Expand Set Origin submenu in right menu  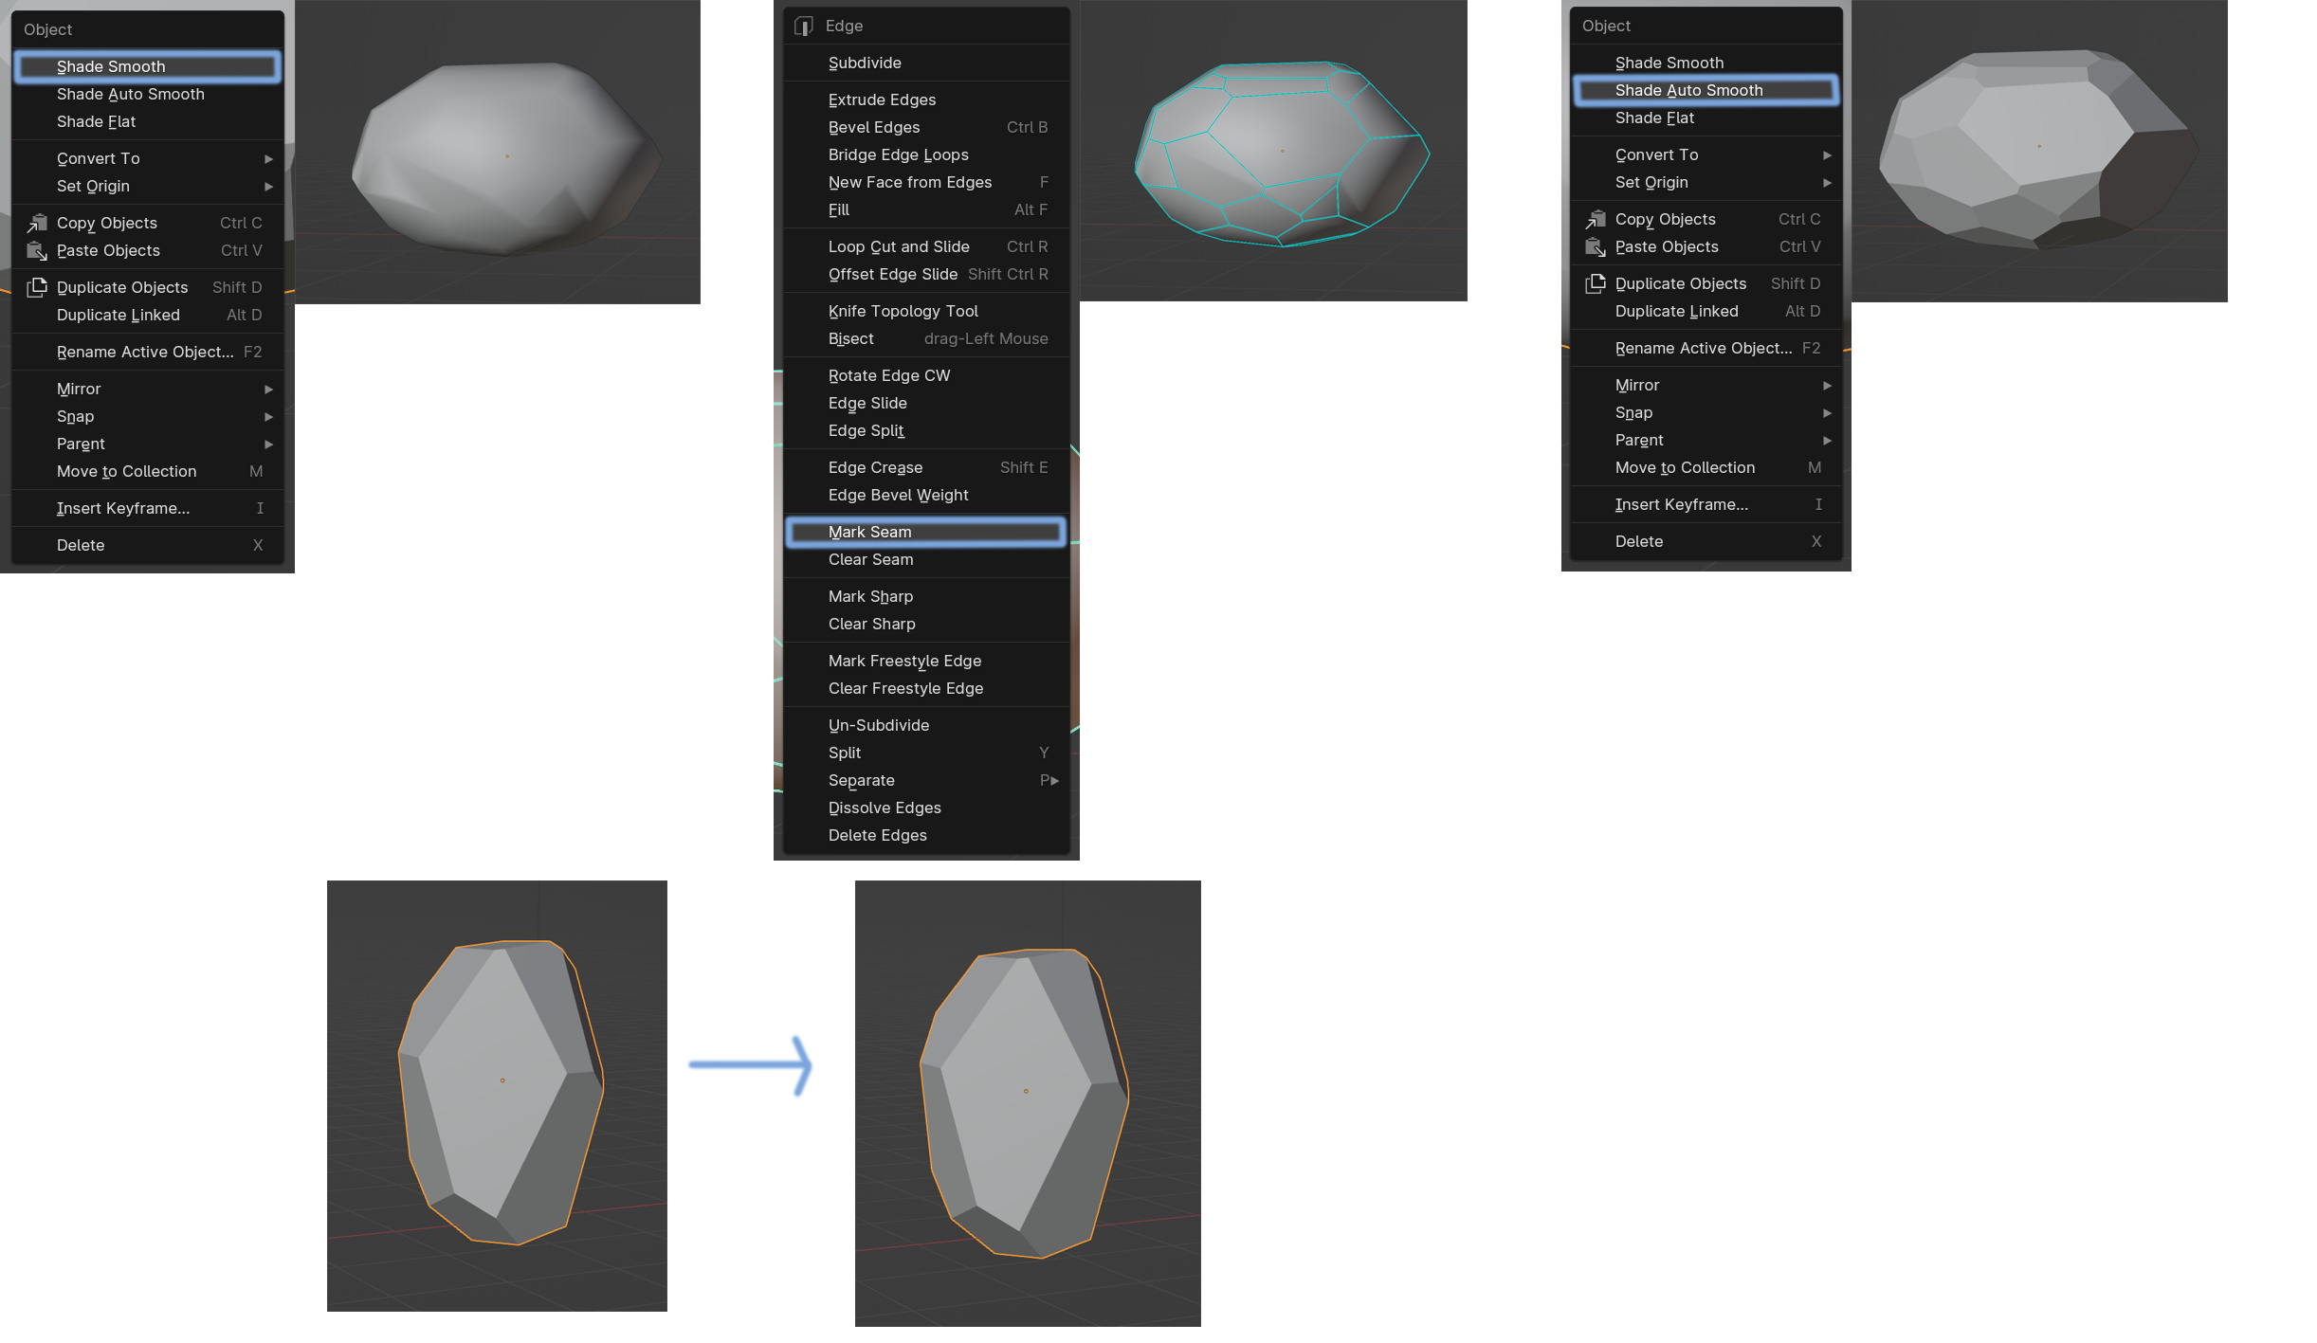click(1827, 182)
